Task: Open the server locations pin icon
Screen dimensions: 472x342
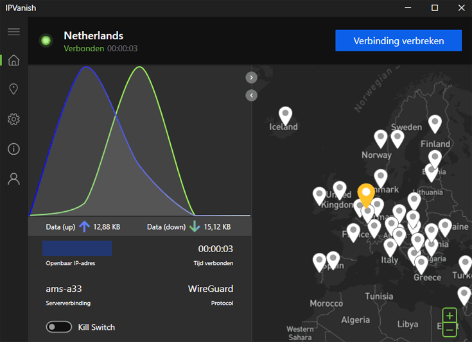Action: point(13,89)
